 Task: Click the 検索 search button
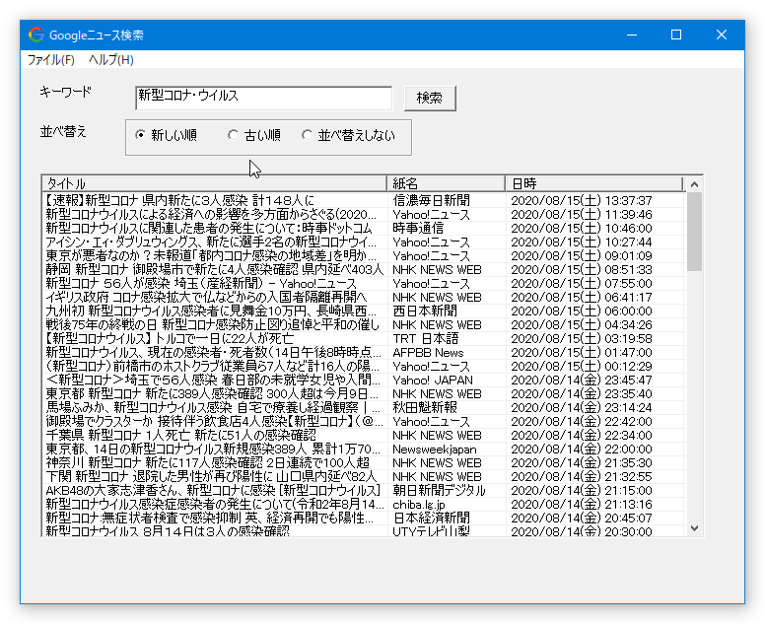click(x=430, y=98)
